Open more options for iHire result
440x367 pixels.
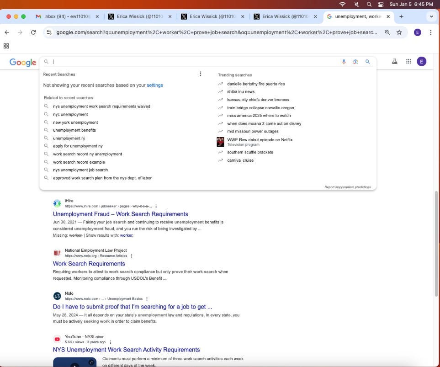[x=156, y=206]
